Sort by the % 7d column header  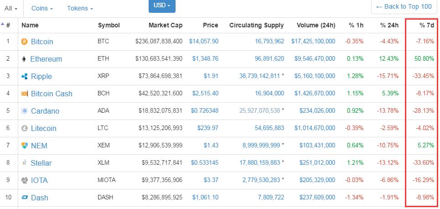(x=427, y=25)
